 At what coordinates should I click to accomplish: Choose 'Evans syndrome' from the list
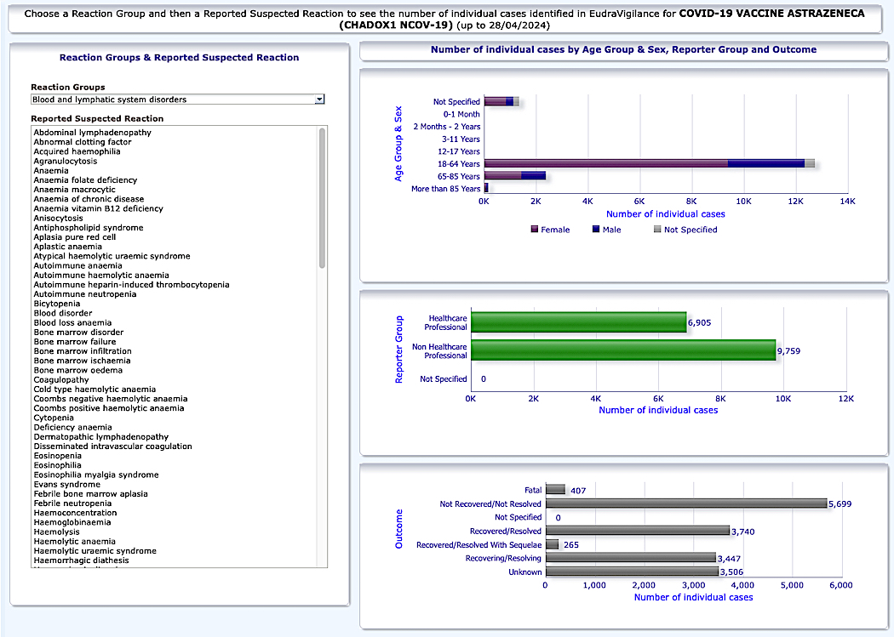tap(66, 485)
